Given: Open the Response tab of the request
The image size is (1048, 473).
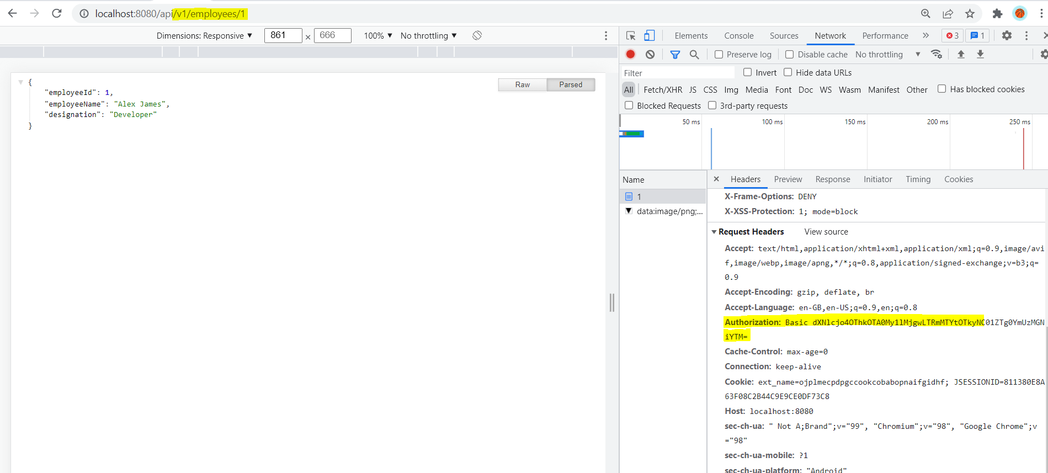Looking at the screenshot, I should tap(832, 179).
